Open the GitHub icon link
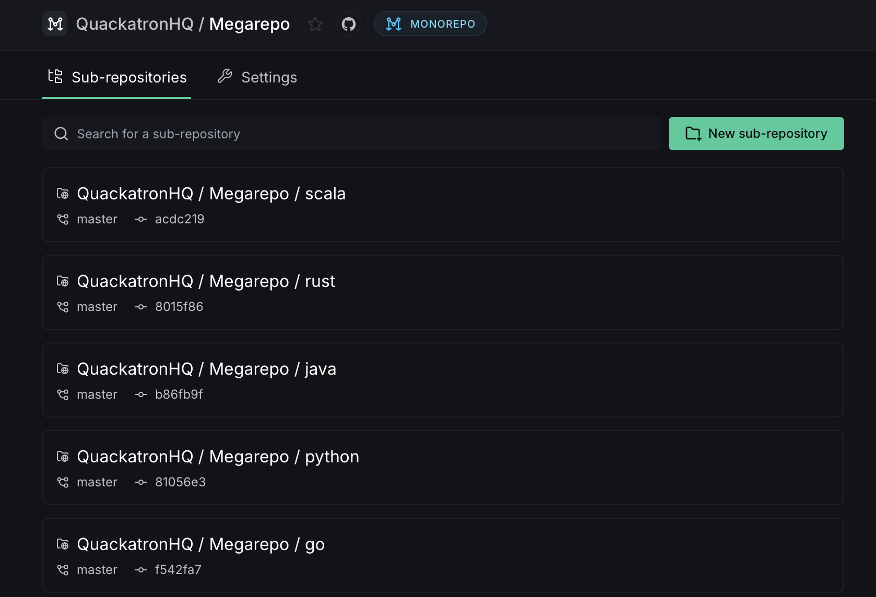The image size is (876, 597). (x=349, y=24)
